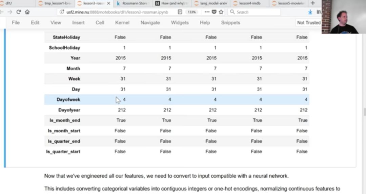Open the Insert menu

point(78,23)
